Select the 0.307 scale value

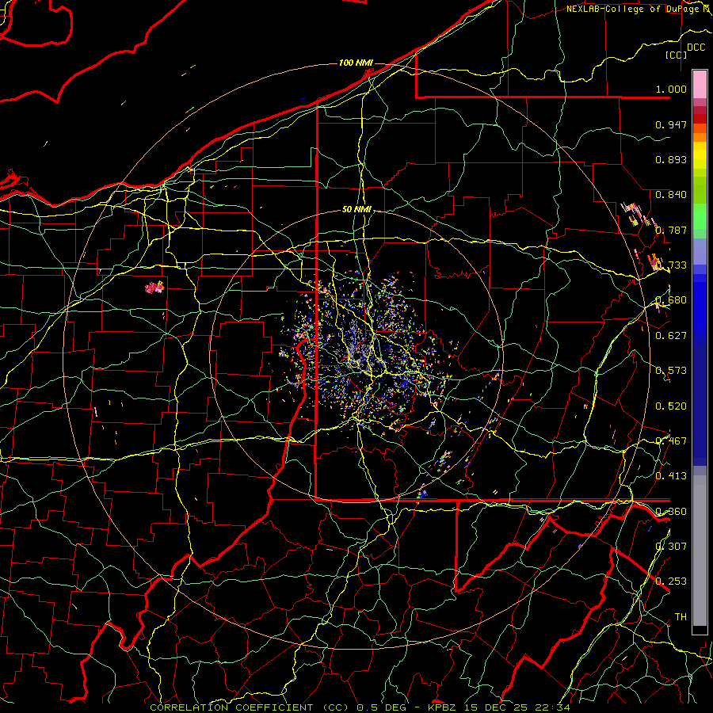(x=671, y=546)
